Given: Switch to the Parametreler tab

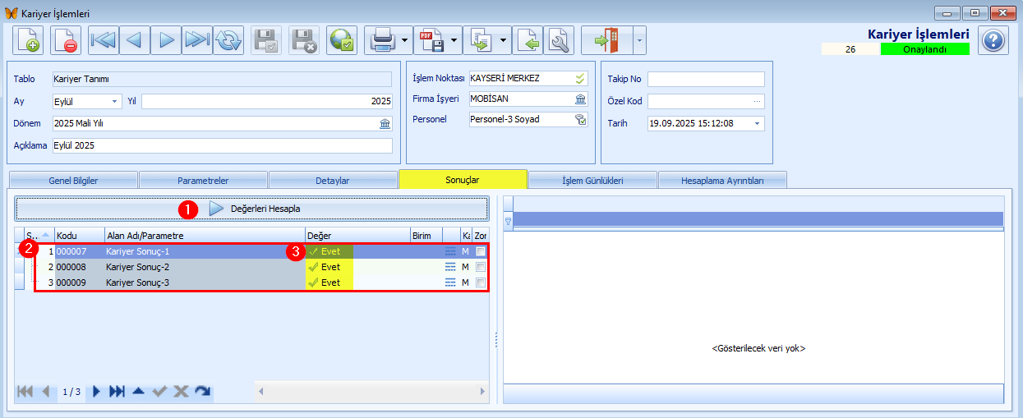Looking at the screenshot, I should [x=203, y=180].
